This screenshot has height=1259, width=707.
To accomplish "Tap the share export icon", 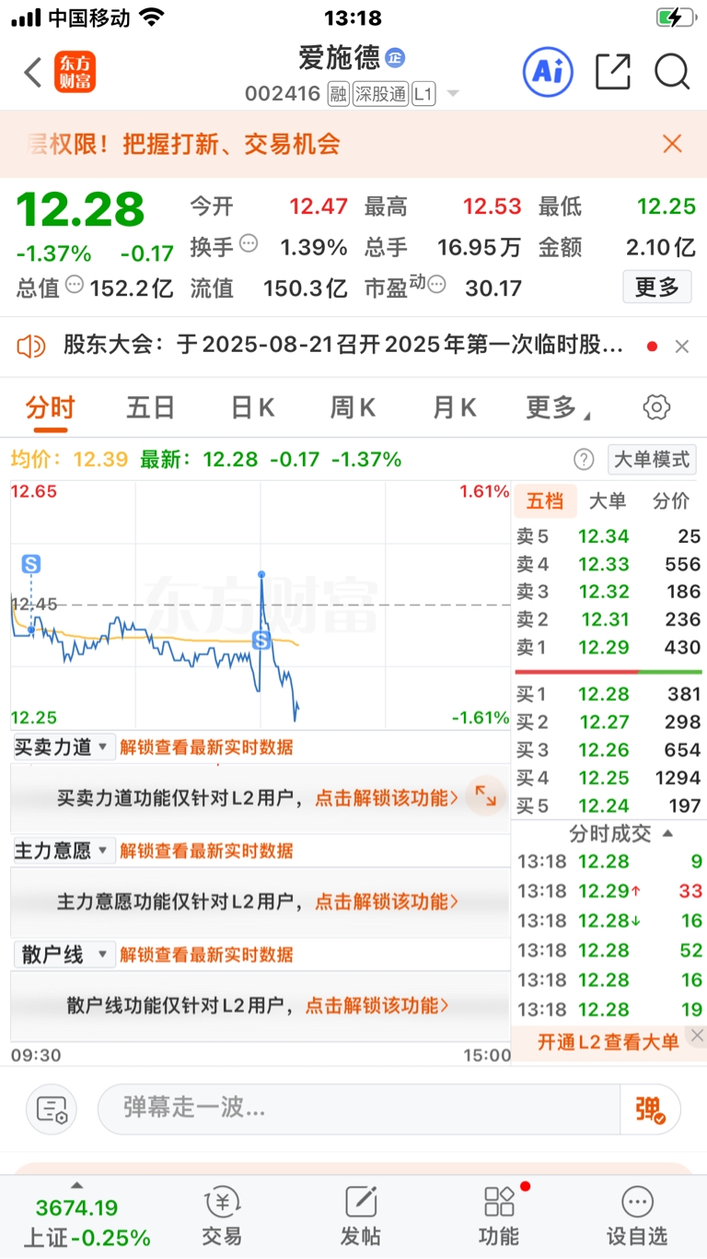I will [613, 72].
